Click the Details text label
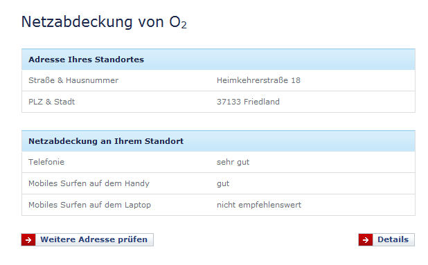This screenshot has height=265, width=428. (x=393, y=239)
